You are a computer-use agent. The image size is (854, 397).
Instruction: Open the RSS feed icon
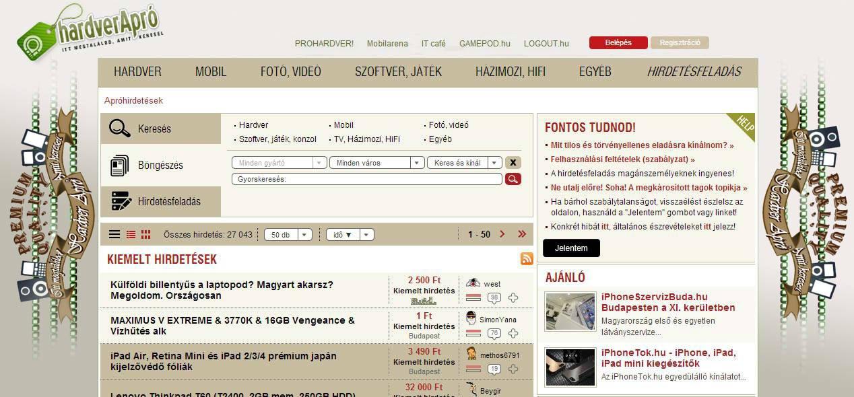(x=527, y=258)
